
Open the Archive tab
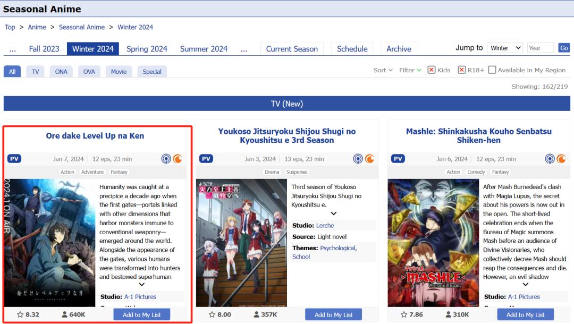click(x=399, y=49)
